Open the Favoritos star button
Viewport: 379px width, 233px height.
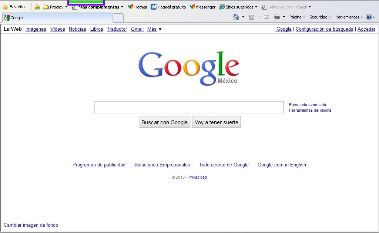pos(14,7)
